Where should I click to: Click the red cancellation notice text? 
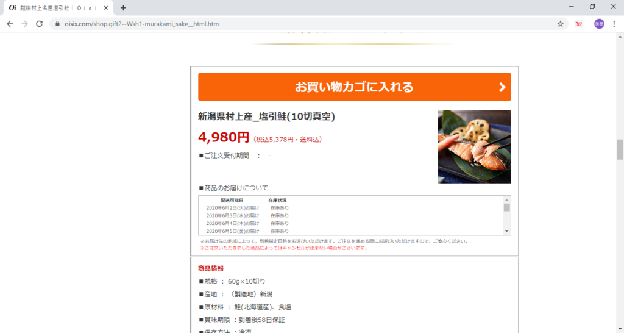coord(284,248)
